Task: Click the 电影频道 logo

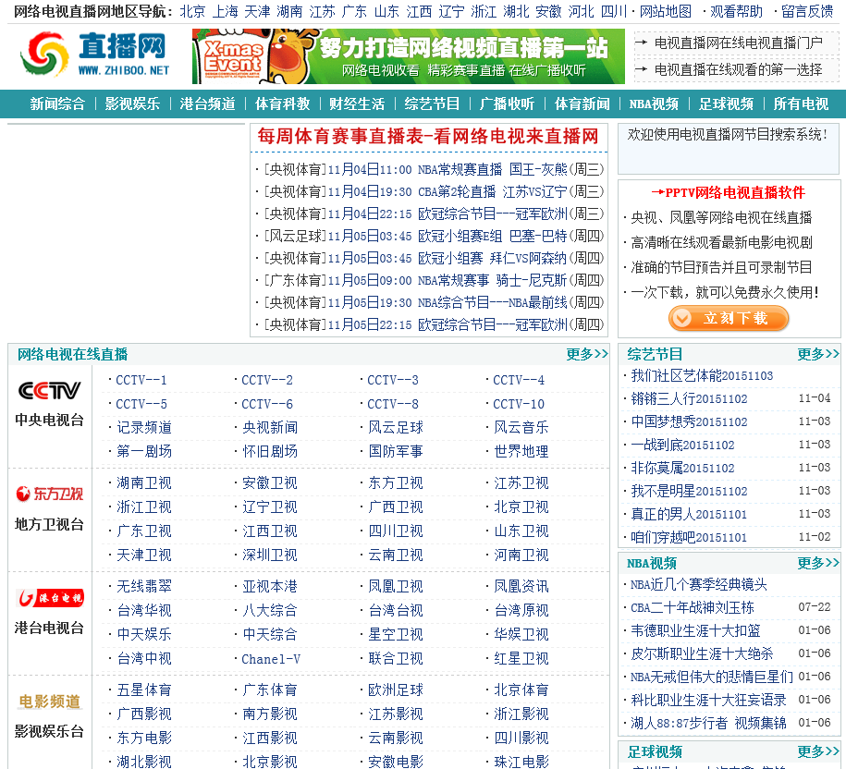Action: point(49,701)
